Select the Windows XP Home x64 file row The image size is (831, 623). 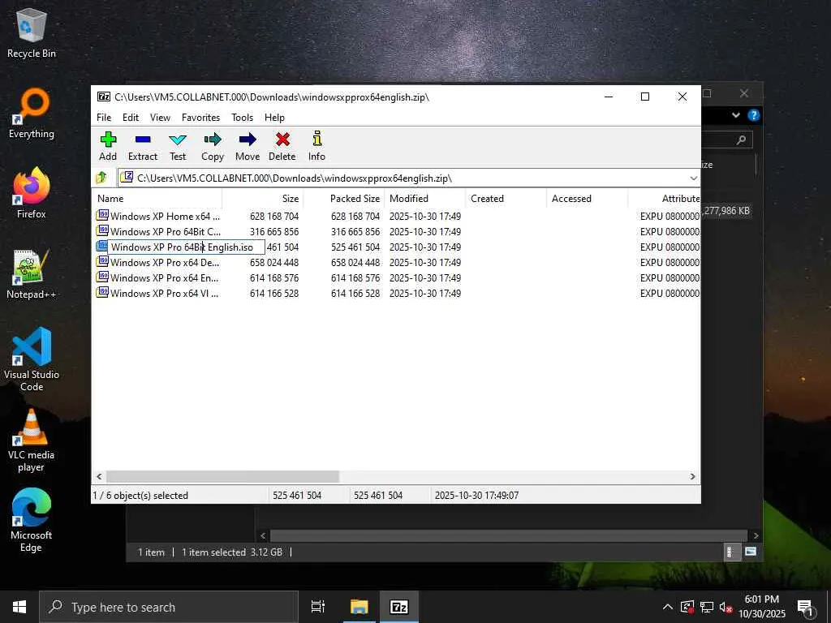[x=396, y=216]
